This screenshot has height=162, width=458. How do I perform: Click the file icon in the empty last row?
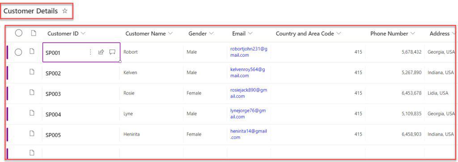point(32,152)
